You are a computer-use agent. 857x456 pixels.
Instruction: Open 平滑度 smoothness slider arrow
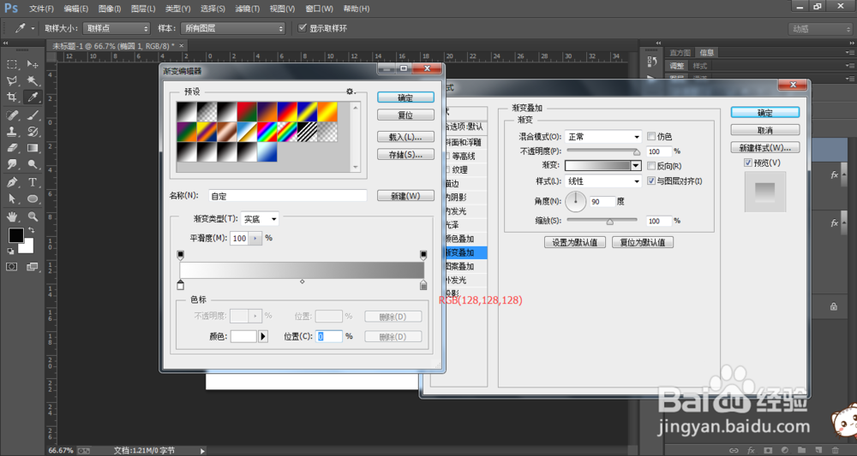[255, 239]
